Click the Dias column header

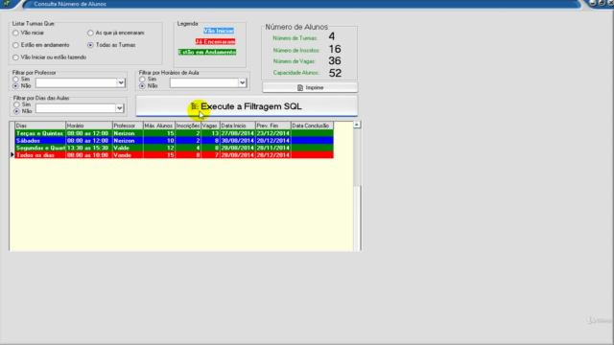(x=40, y=126)
